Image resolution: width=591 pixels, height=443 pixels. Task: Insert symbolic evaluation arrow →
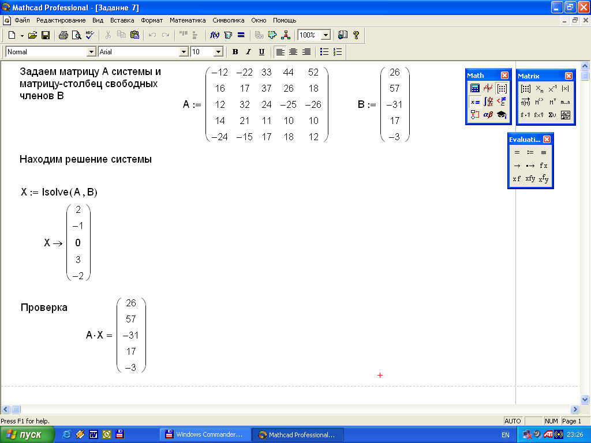[517, 166]
